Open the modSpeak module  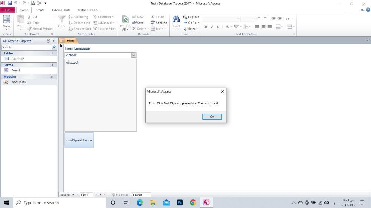click(x=18, y=82)
